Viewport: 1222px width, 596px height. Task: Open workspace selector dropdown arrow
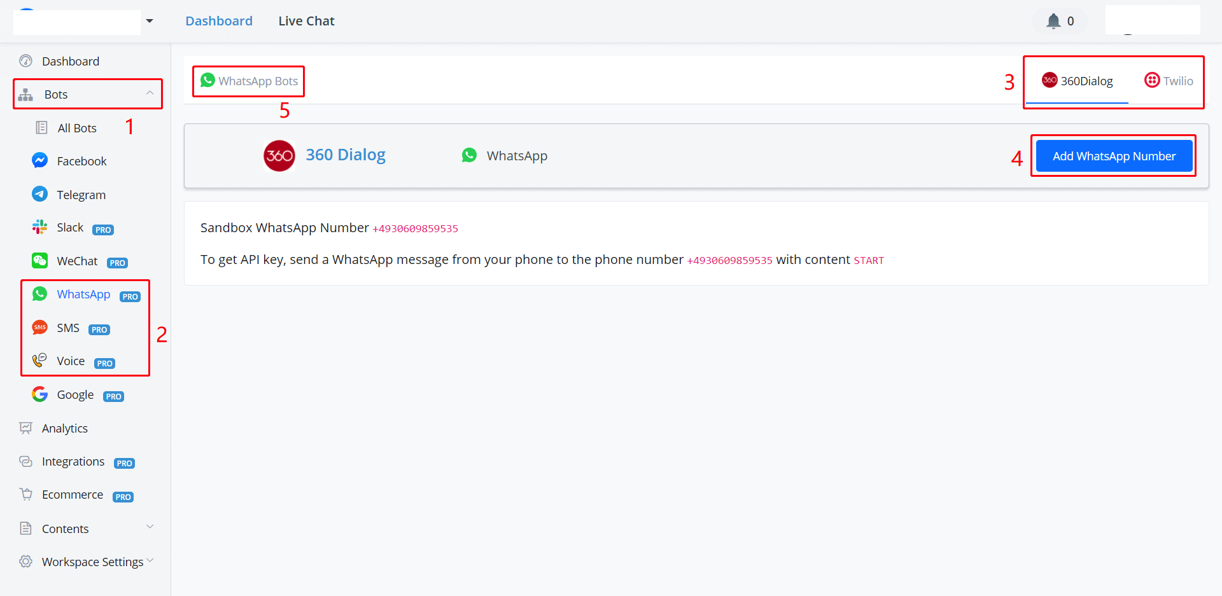coord(150,21)
